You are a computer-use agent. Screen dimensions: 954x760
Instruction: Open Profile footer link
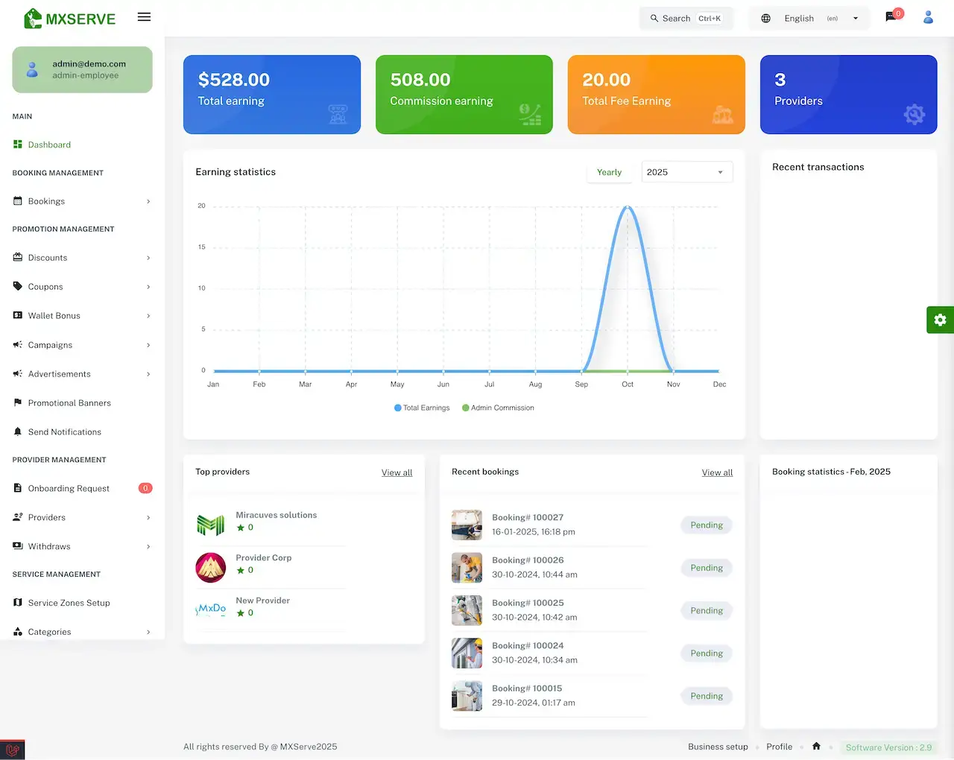tap(779, 747)
